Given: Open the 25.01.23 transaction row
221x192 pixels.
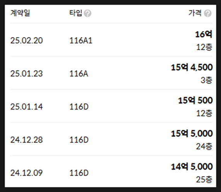Looking at the screenshot, I should 111,73.
